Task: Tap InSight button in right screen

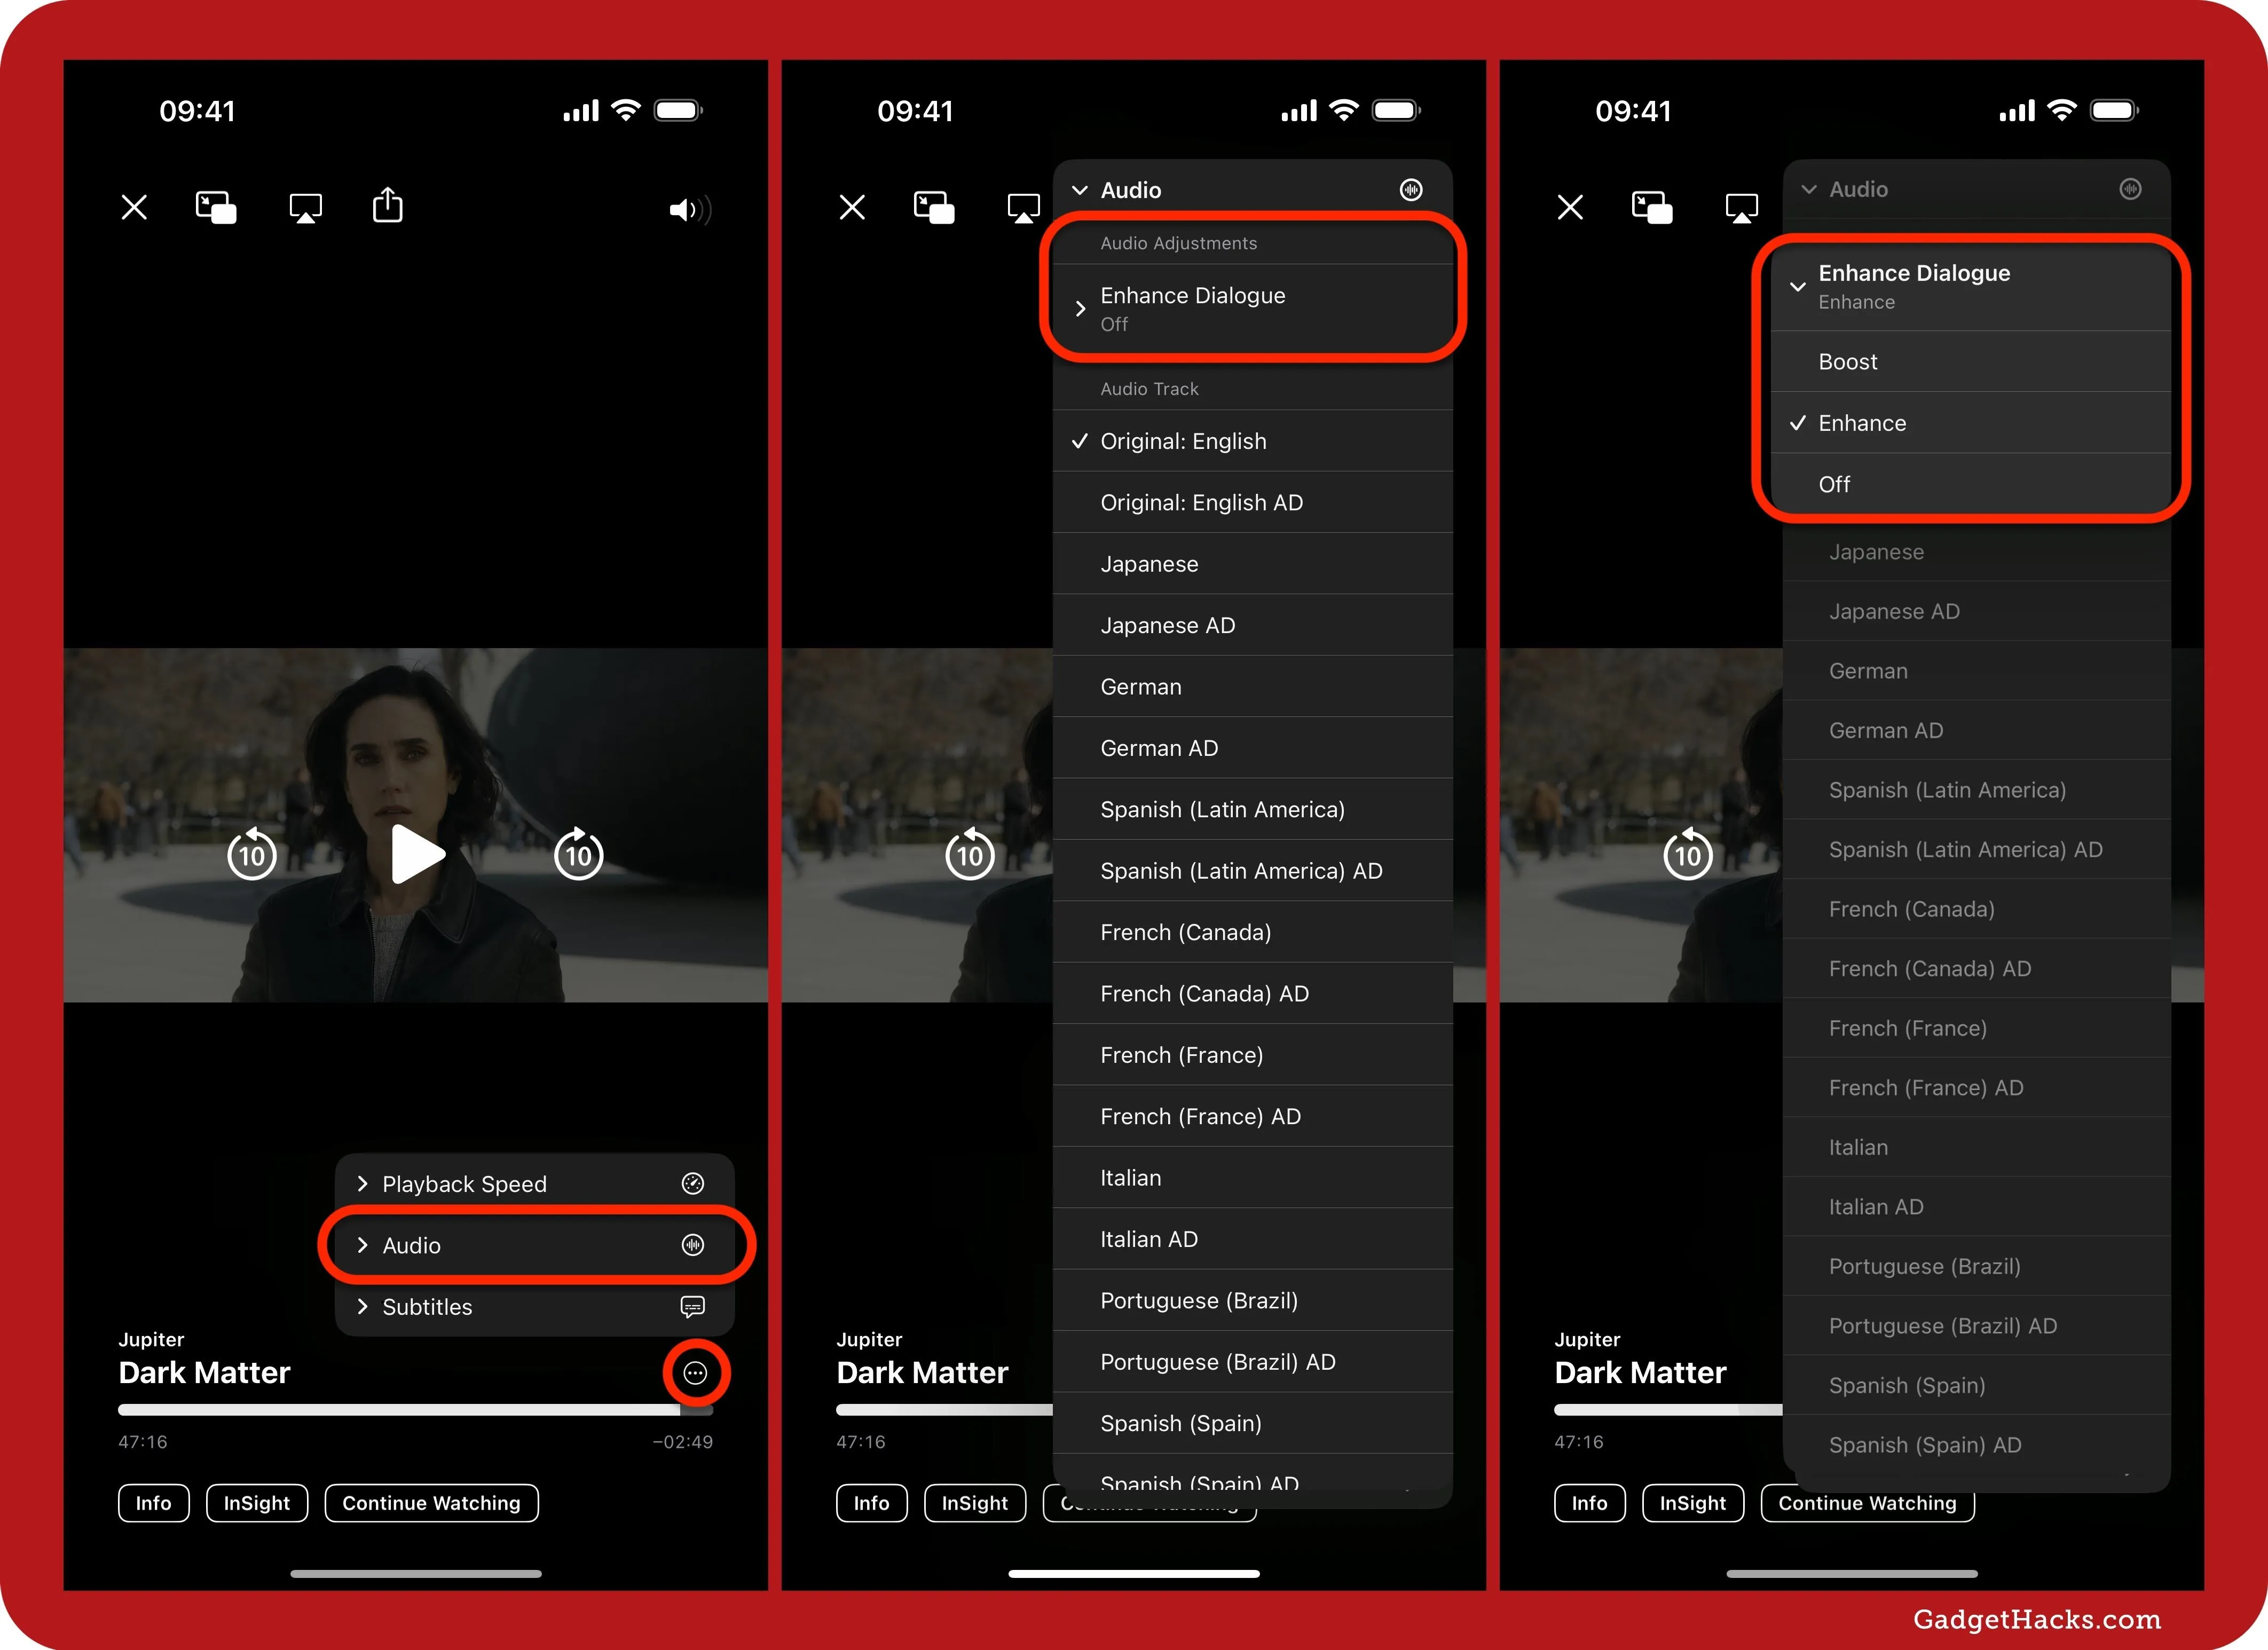Action: pyautogui.click(x=1693, y=1503)
